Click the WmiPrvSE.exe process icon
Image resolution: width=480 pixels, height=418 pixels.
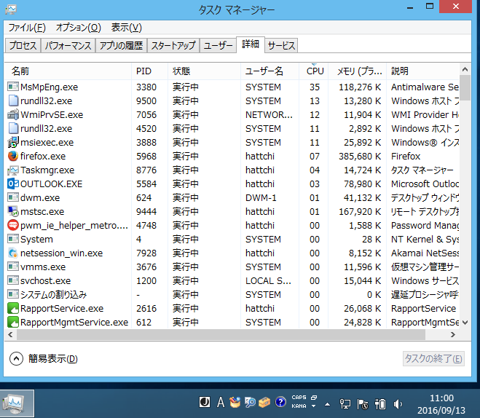click(x=13, y=114)
